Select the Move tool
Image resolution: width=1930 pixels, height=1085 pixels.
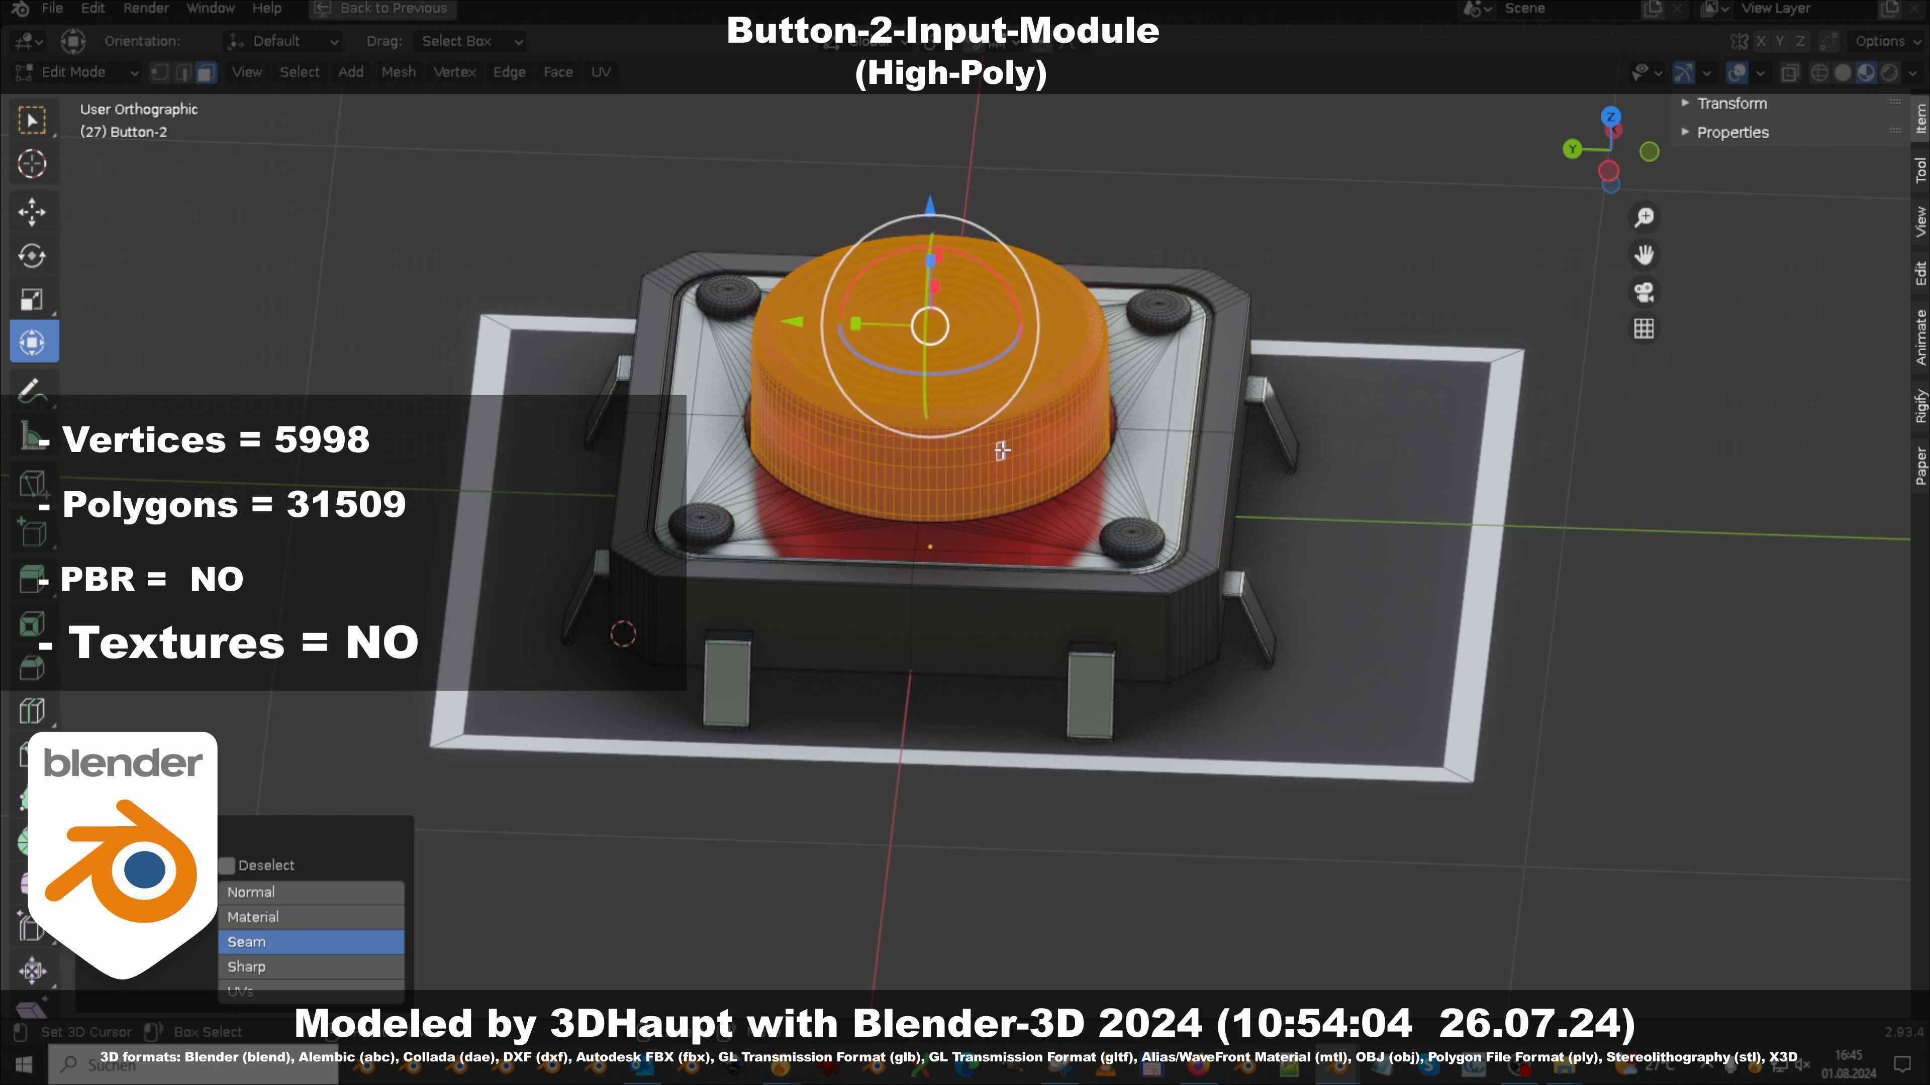pos(32,212)
